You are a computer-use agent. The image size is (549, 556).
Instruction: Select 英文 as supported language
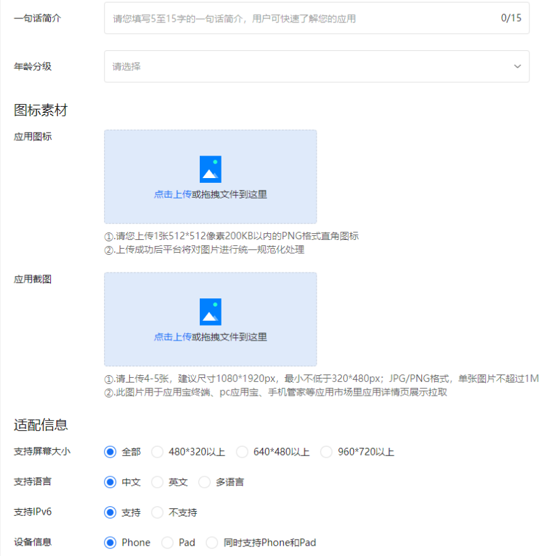[158, 482]
